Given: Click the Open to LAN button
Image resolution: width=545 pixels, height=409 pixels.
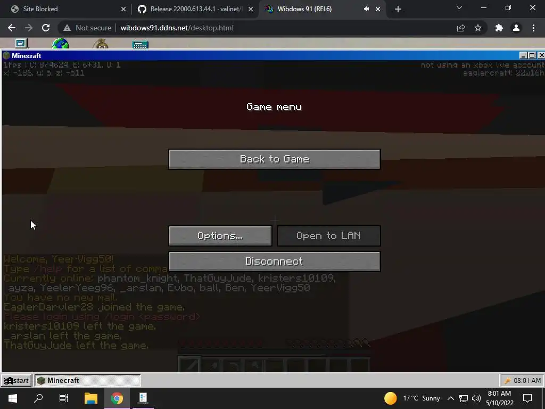Looking at the screenshot, I should 328,236.
